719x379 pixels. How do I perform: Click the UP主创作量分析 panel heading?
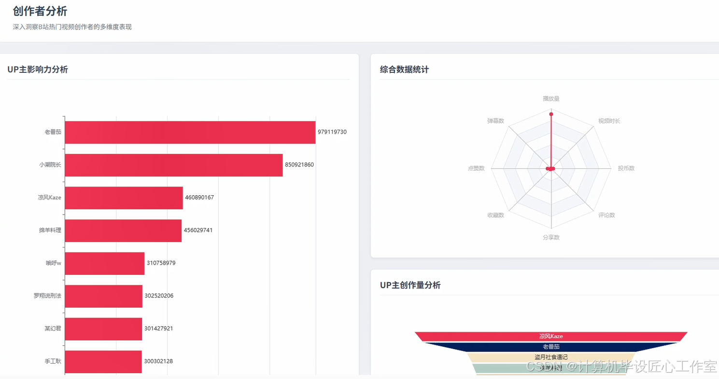pos(410,285)
